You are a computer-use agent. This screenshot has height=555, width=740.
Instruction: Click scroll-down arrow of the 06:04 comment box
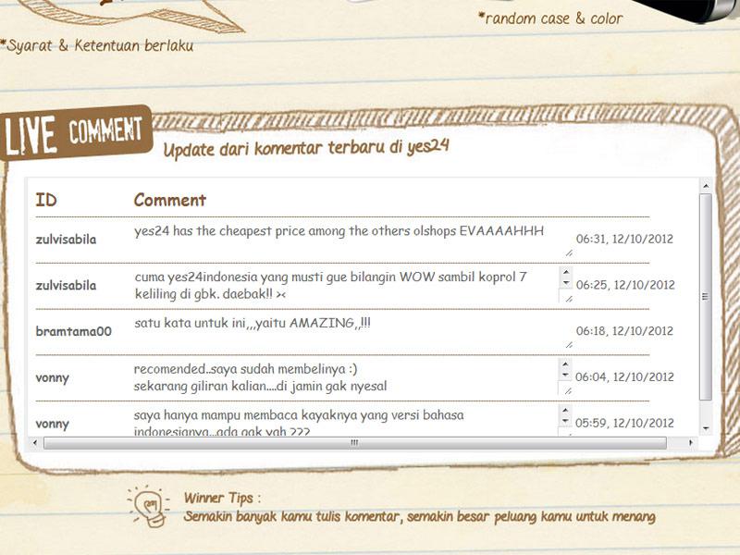pos(566,376)
